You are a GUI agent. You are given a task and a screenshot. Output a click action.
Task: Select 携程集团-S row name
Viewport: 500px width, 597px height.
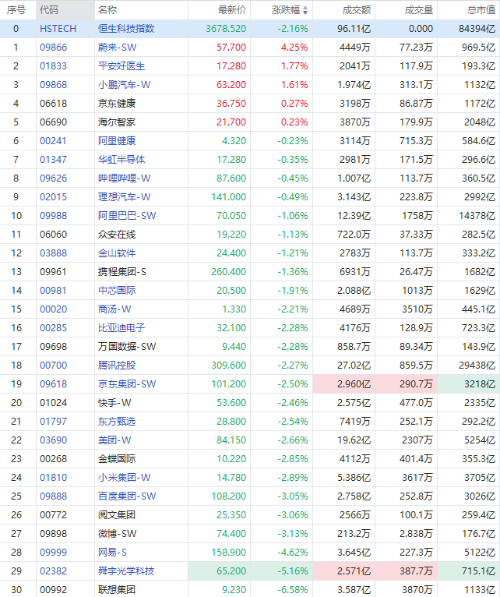(x=121, y=271)
